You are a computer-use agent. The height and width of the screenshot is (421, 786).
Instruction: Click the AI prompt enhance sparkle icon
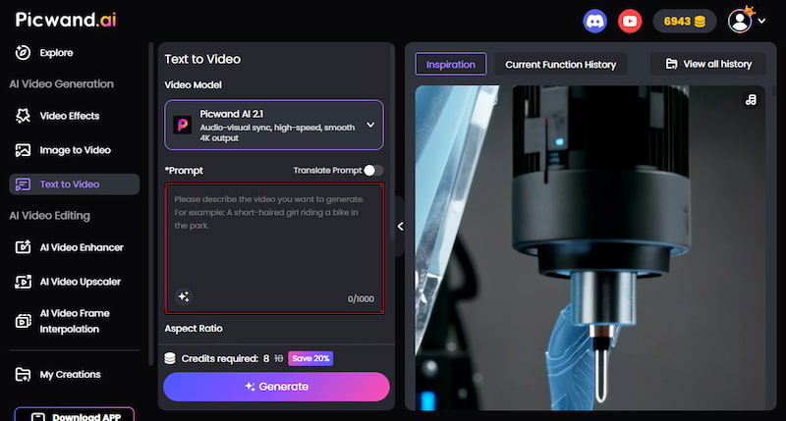pos(183,296)
